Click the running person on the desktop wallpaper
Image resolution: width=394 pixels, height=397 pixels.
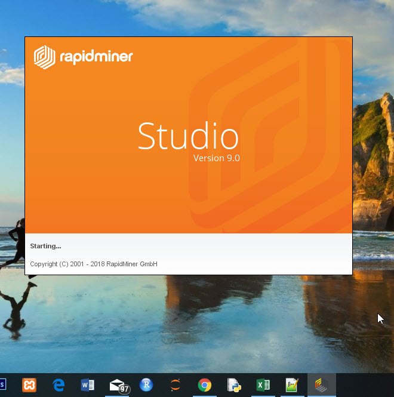[14, 244]
